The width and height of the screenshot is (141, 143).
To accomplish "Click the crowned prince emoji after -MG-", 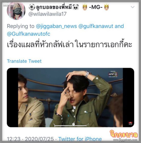I will (x=107, y=7).
